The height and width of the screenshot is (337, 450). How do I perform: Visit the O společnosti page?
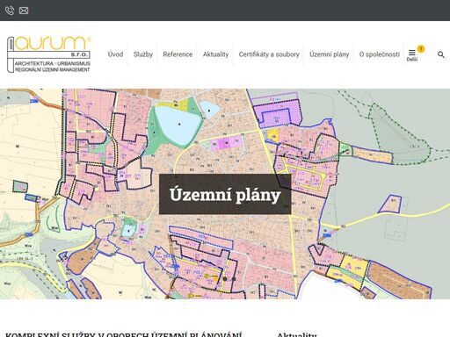[380, 54]
